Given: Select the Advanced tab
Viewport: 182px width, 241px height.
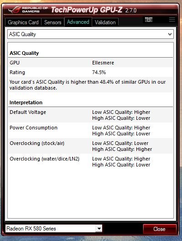Looking at the screenshot, I should click(78, 22).
